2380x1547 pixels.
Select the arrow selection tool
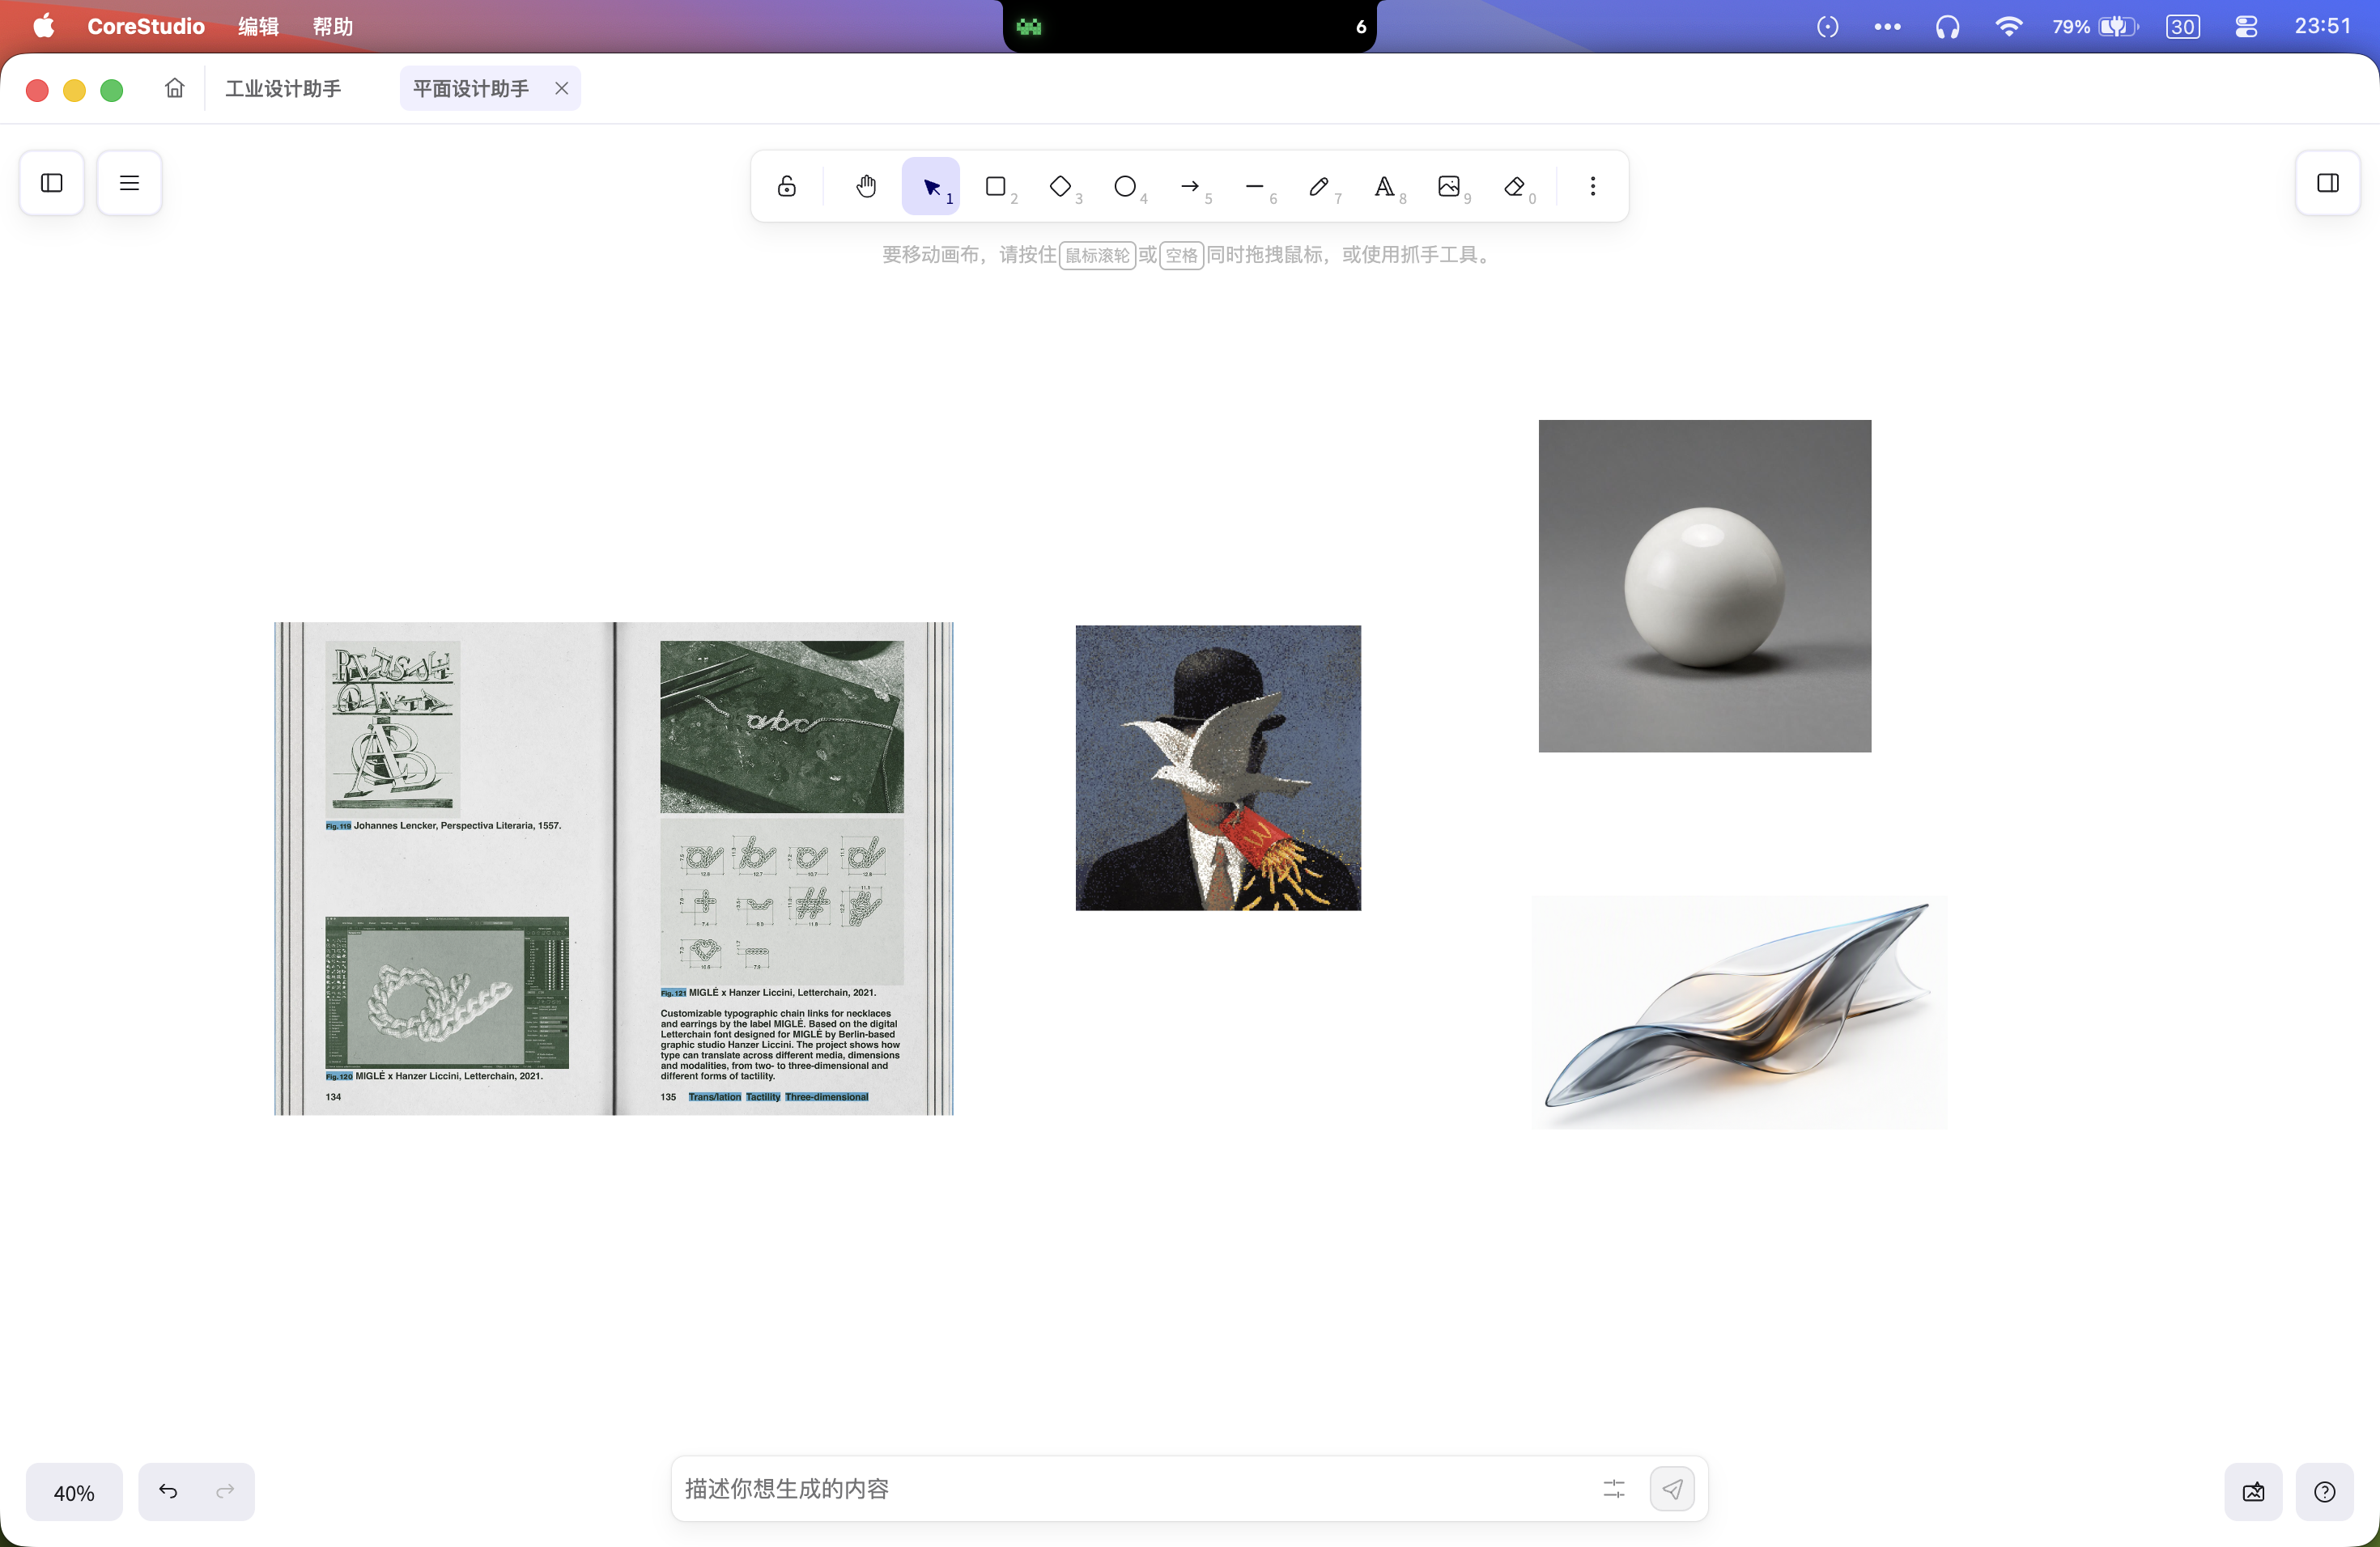(931, 186)
